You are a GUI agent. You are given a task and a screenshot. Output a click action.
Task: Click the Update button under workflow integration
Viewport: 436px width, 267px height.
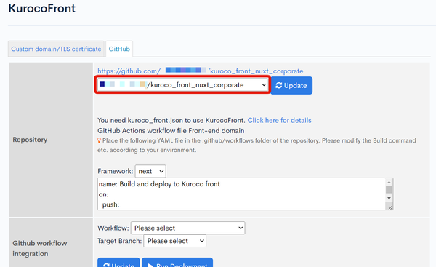point(118,263)
